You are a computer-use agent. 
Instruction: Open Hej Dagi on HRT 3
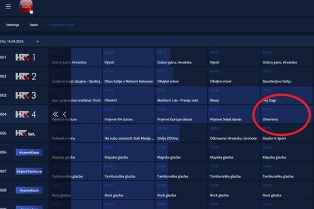[x=287, y=95]
